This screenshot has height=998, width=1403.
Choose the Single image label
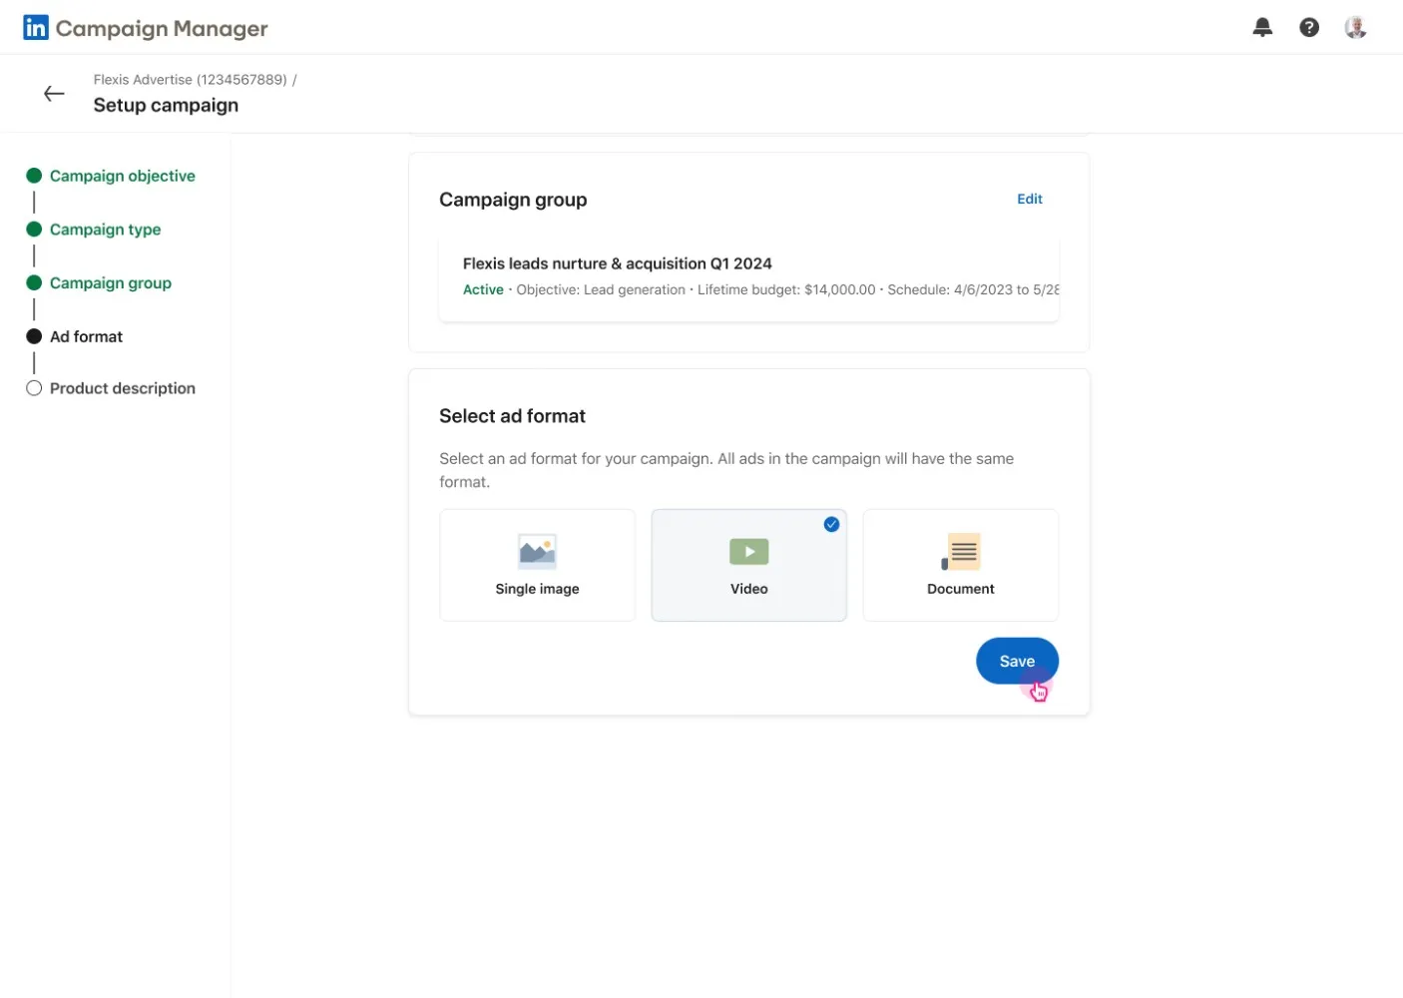[537, 589]
